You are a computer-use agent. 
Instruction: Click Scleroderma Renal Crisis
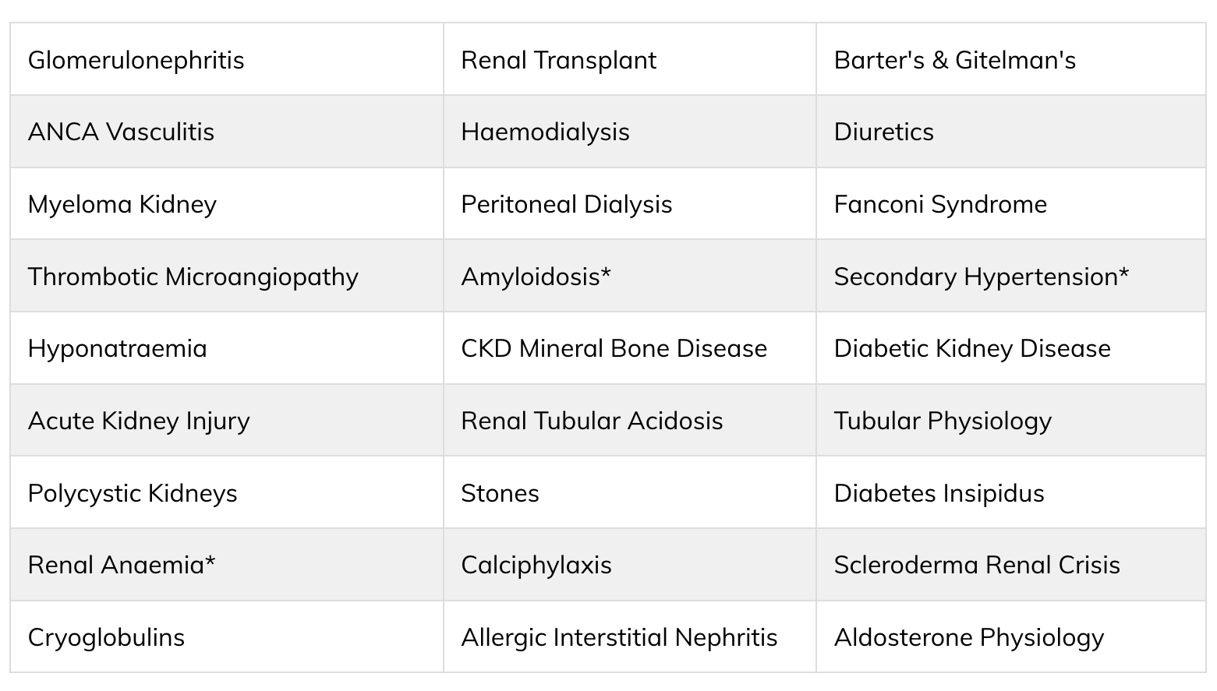977,565
